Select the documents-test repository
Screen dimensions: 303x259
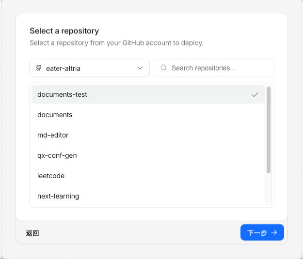point(145,95)
